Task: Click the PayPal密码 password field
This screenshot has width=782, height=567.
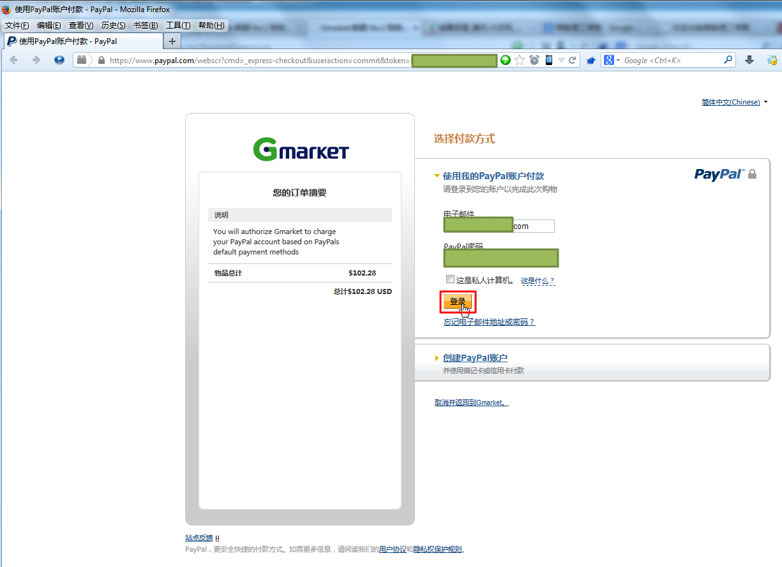Action: pyautogui.click(x=501, y=258)
